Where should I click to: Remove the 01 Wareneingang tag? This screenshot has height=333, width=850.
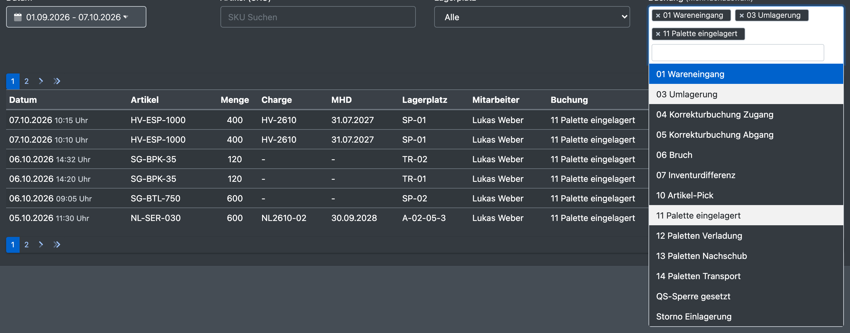point(658,16)
